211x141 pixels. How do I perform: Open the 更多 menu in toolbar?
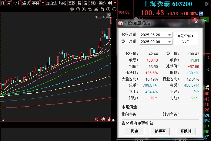click(x=102, y=3)
